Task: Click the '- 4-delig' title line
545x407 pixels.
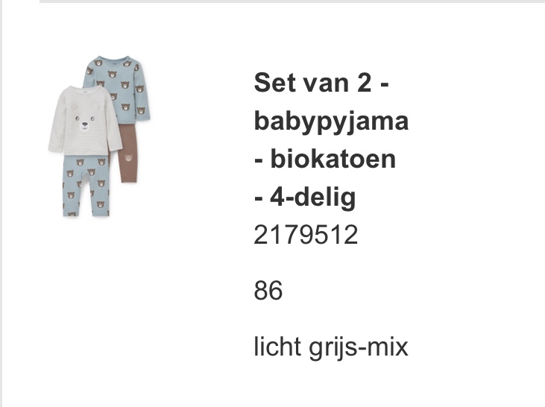Action: coord(305,198)
